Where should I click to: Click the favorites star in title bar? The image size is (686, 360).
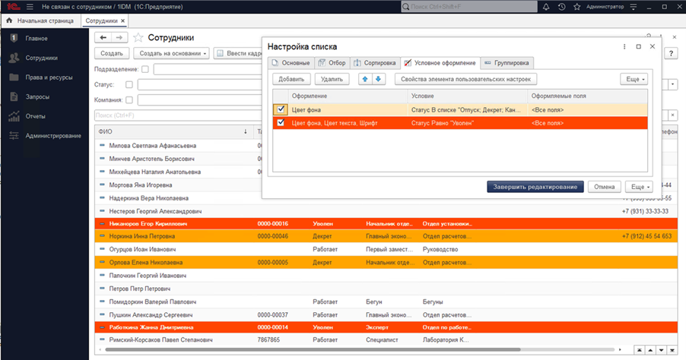click(576, 7)
